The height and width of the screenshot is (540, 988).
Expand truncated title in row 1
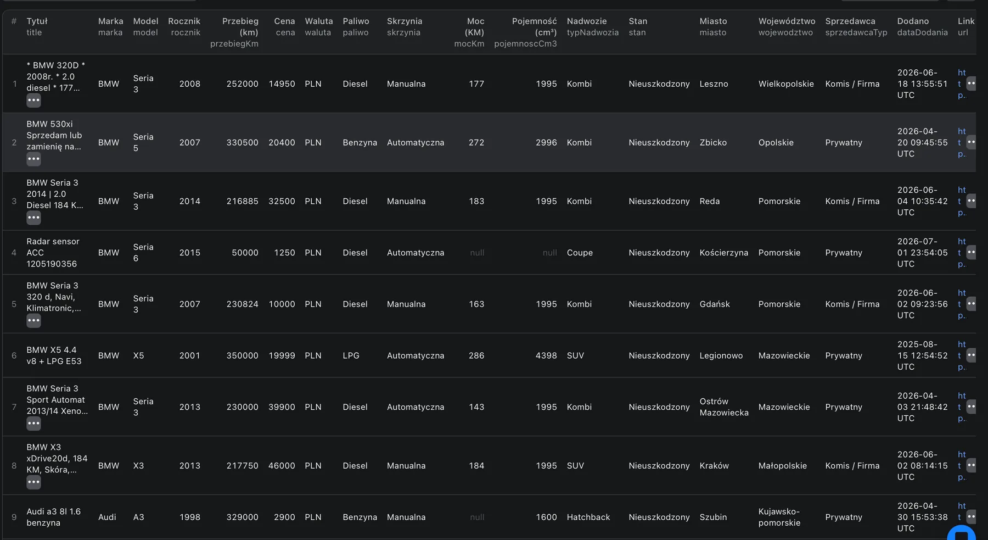tap(33, 101)
